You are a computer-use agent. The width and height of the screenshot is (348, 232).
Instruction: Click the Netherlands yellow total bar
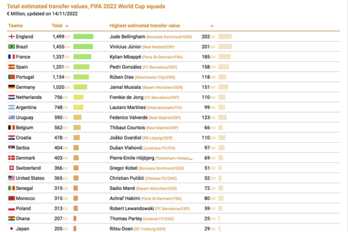78,97
